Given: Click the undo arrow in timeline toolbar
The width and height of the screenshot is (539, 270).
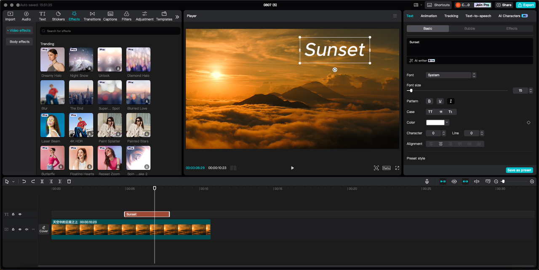Looking at the screenshot, I should pyautogui.click(x=24, y=181).
